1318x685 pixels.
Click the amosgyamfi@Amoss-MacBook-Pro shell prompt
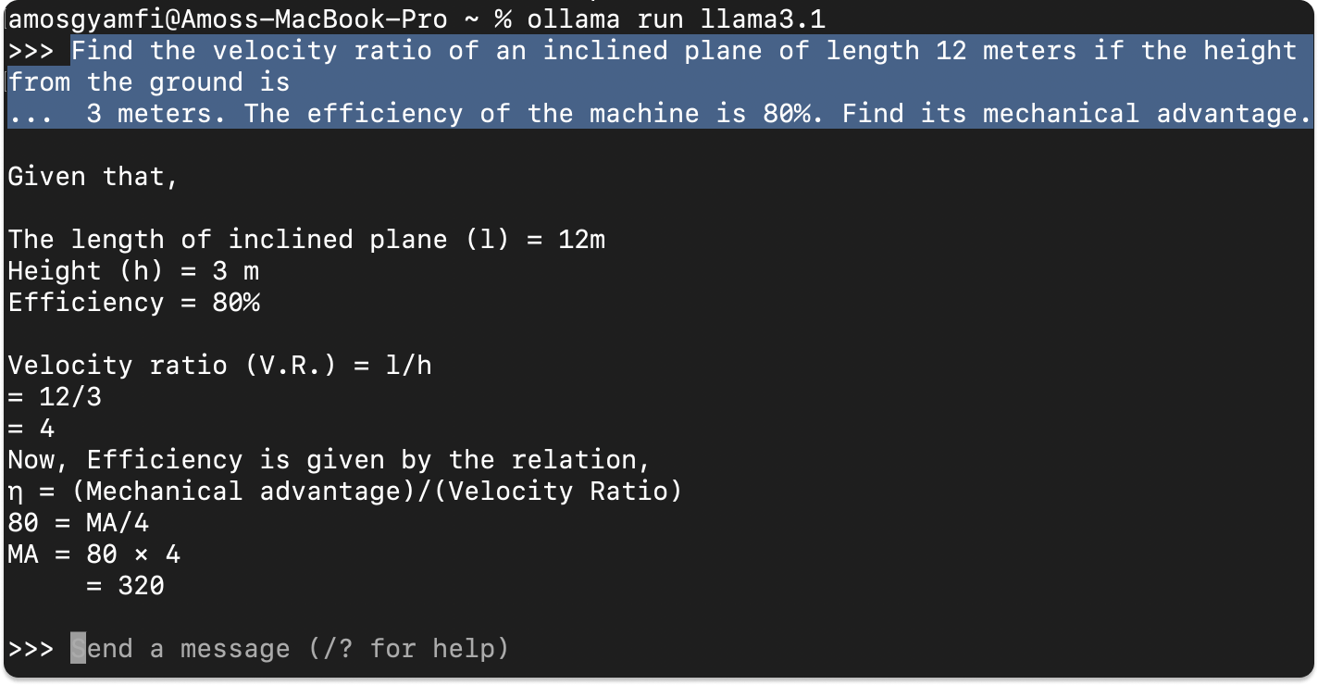(x=227, y=18)
